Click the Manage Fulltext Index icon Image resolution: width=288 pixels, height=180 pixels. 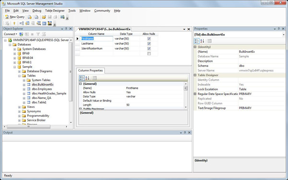pos(33,24)
